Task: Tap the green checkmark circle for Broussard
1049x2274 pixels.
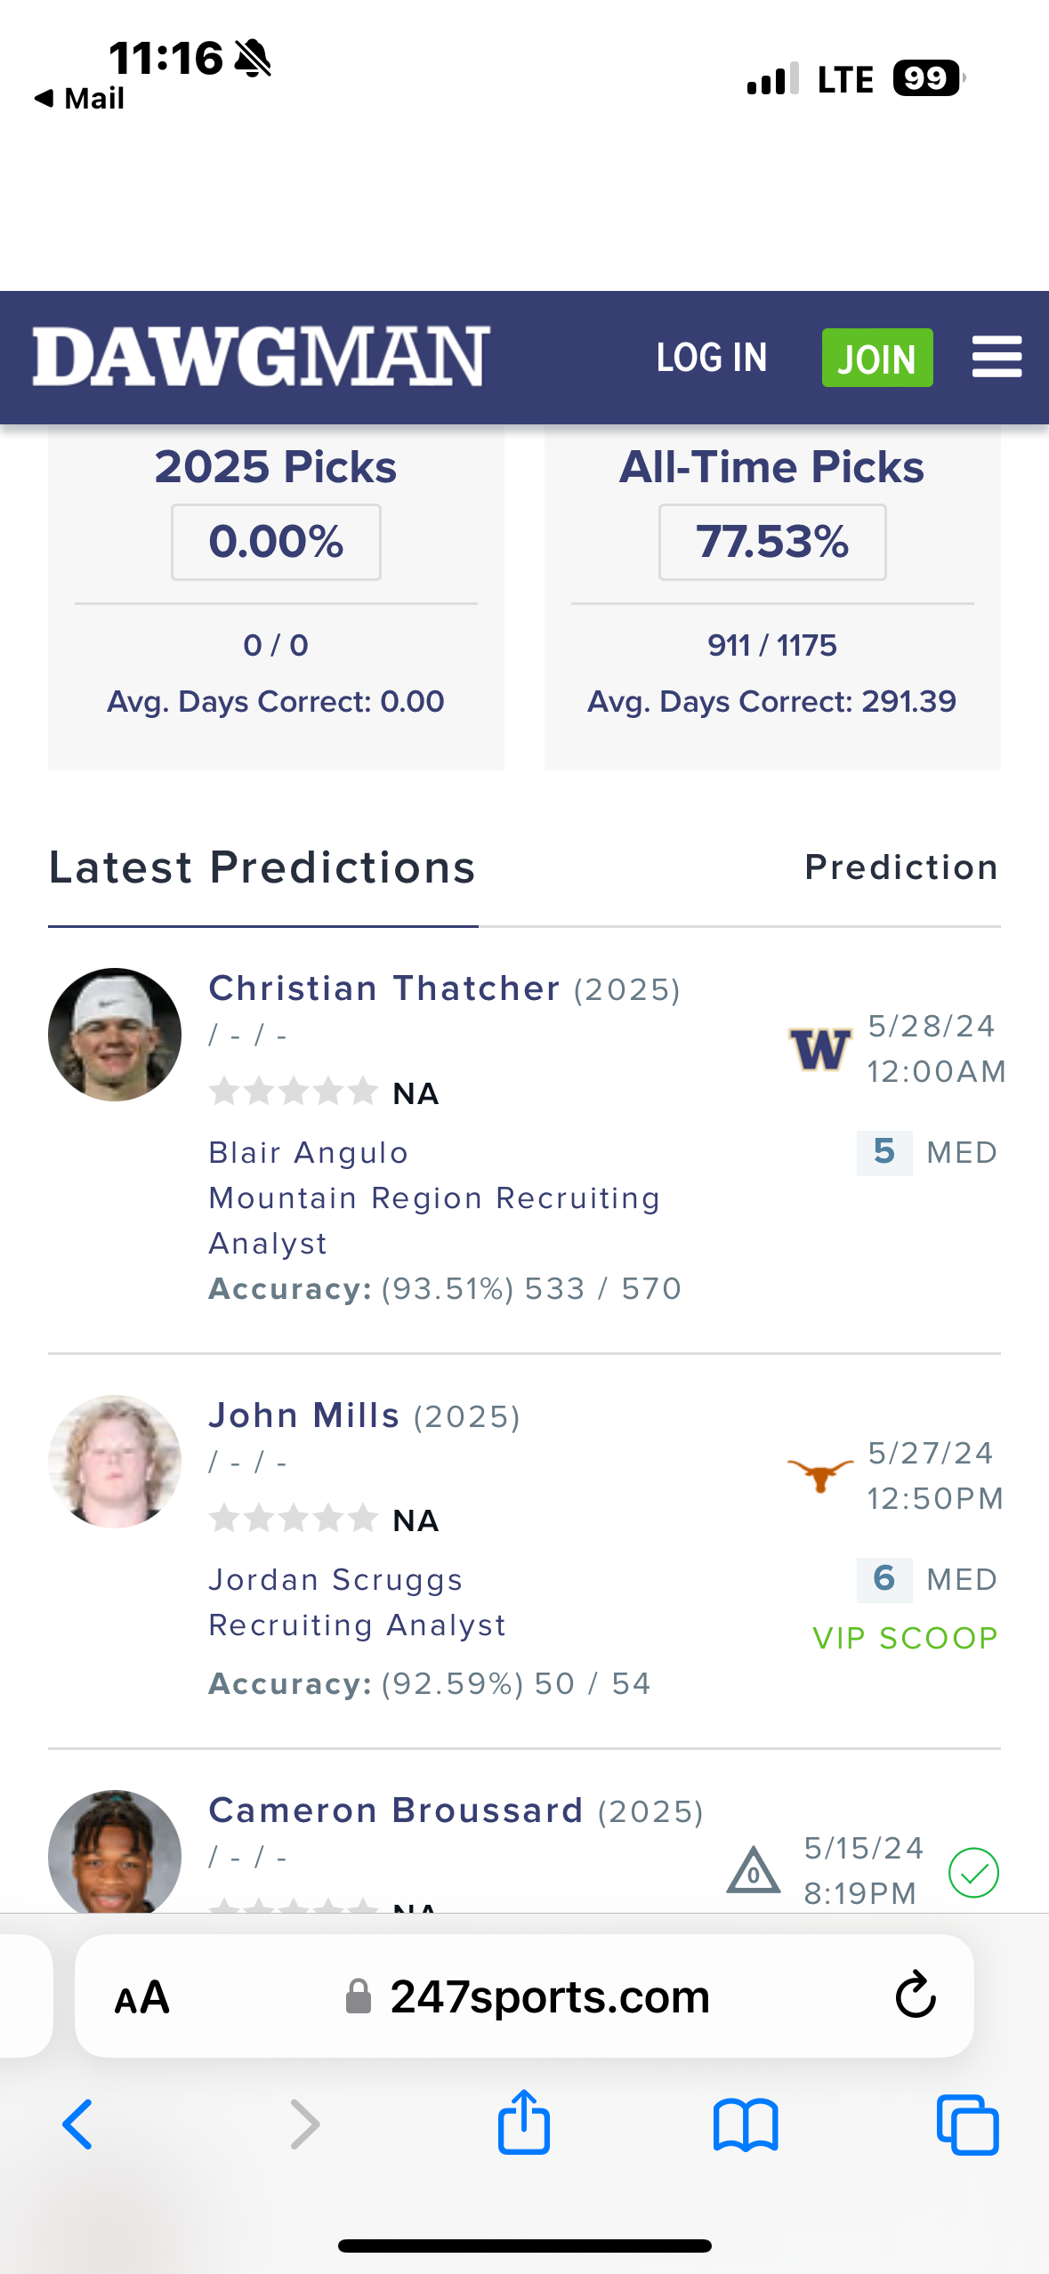Action: click(973, 1872)
